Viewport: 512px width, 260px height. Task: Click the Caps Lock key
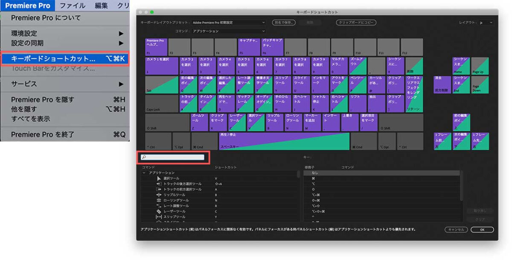click(162, 103)
